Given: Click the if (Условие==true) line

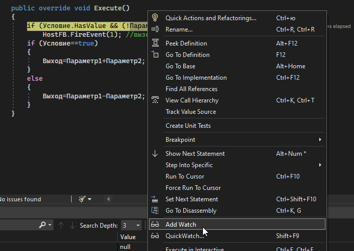Looking at the screenshot, I should 62,43.
